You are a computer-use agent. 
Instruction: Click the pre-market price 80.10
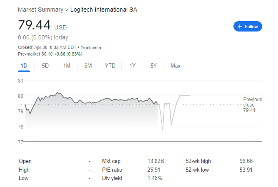pos(46,54)
